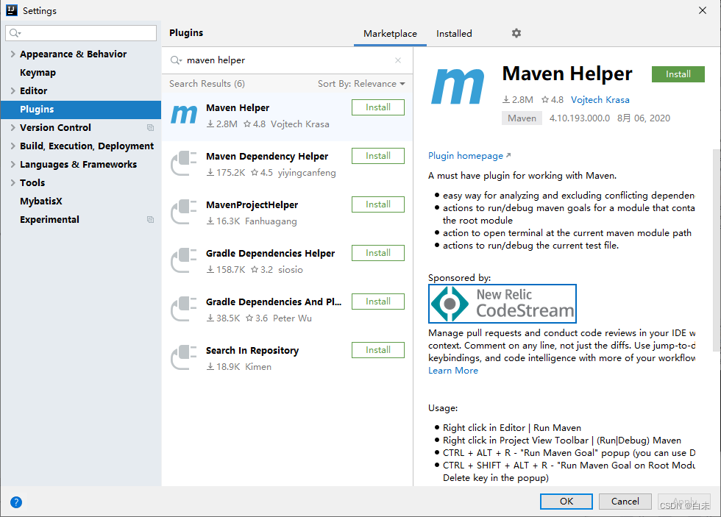The image size is (721, 517).
Task: Install the MavenProjectHelper plugin
Action: (378, 204)
